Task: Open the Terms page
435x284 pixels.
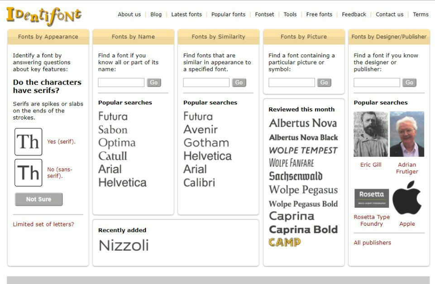Action: point(421,14)
